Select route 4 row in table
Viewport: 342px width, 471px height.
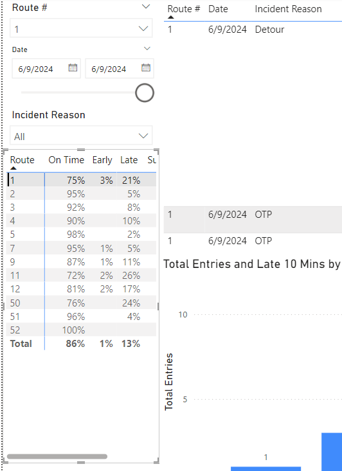(81, 221)
